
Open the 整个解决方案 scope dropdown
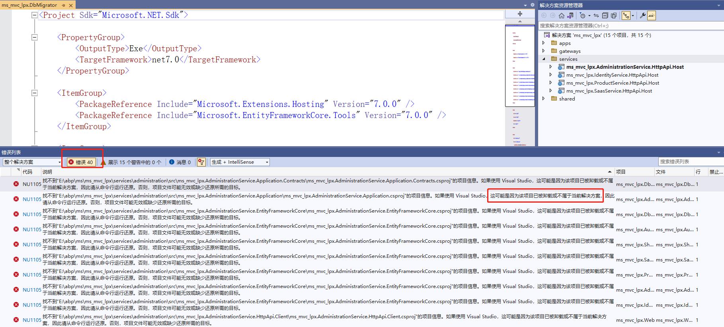click(x=32, y=162)
